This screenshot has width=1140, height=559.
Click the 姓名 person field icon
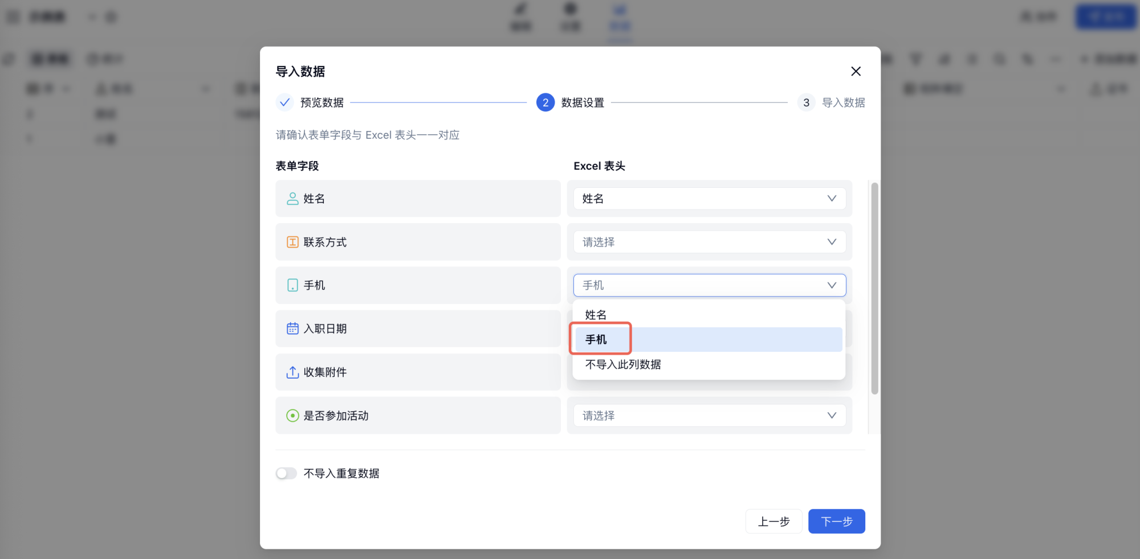[292, 199]
